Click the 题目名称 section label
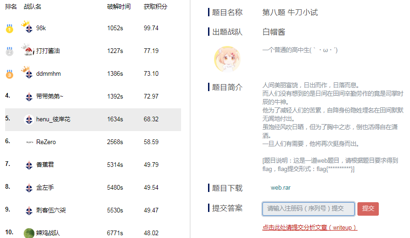The image size is (410, 238). [227, 12]
